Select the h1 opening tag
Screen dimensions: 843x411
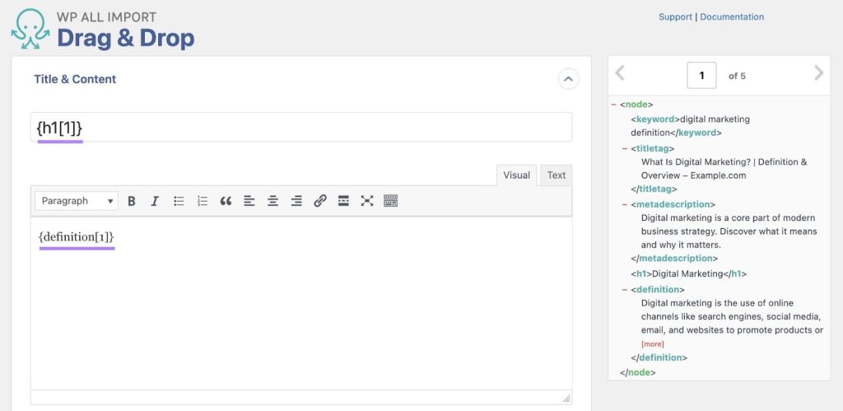641,273
